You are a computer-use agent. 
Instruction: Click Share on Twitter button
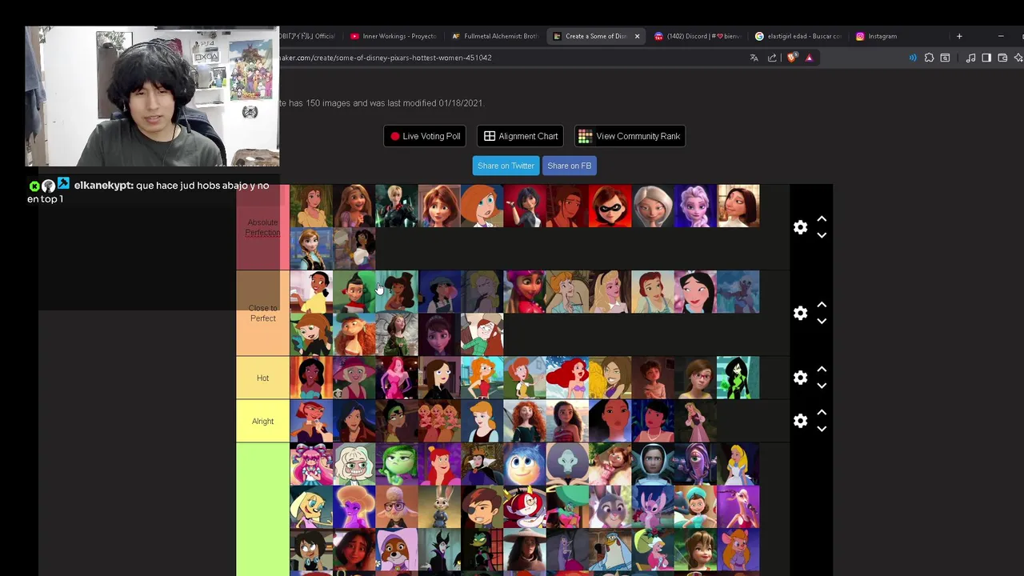point(506,166)
